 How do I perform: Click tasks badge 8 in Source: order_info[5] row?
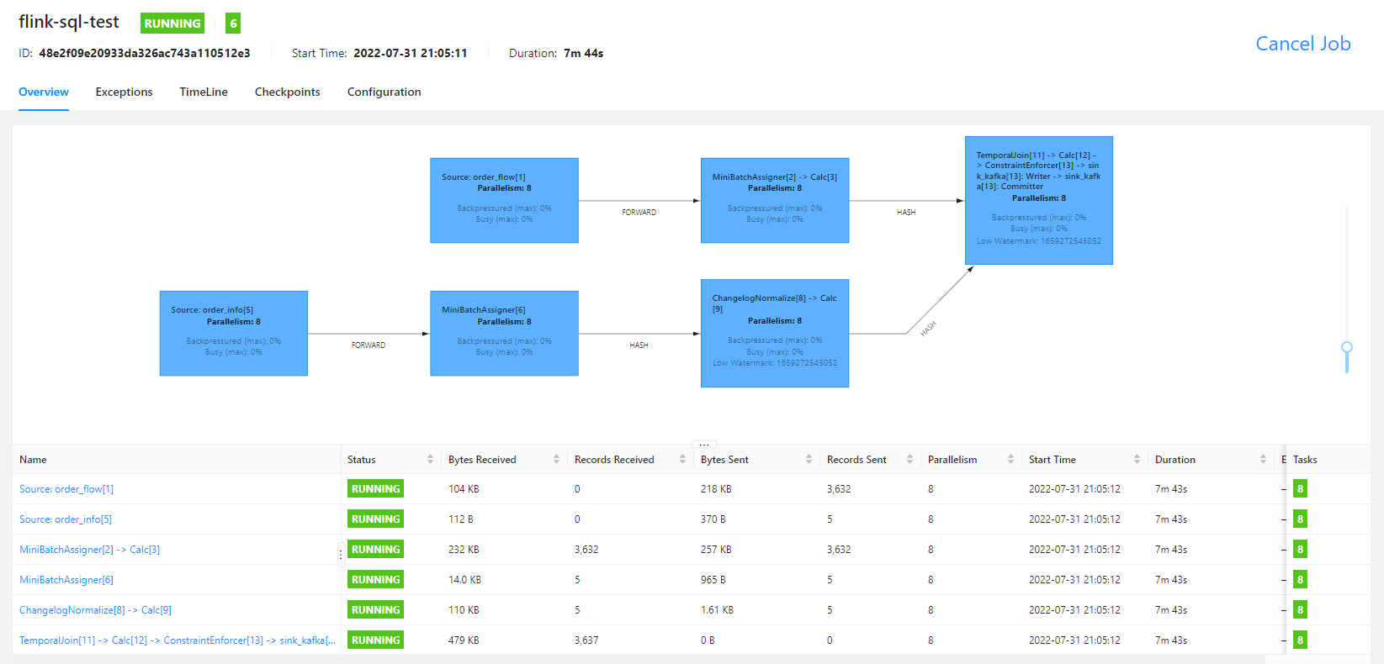coord(1300,519)
